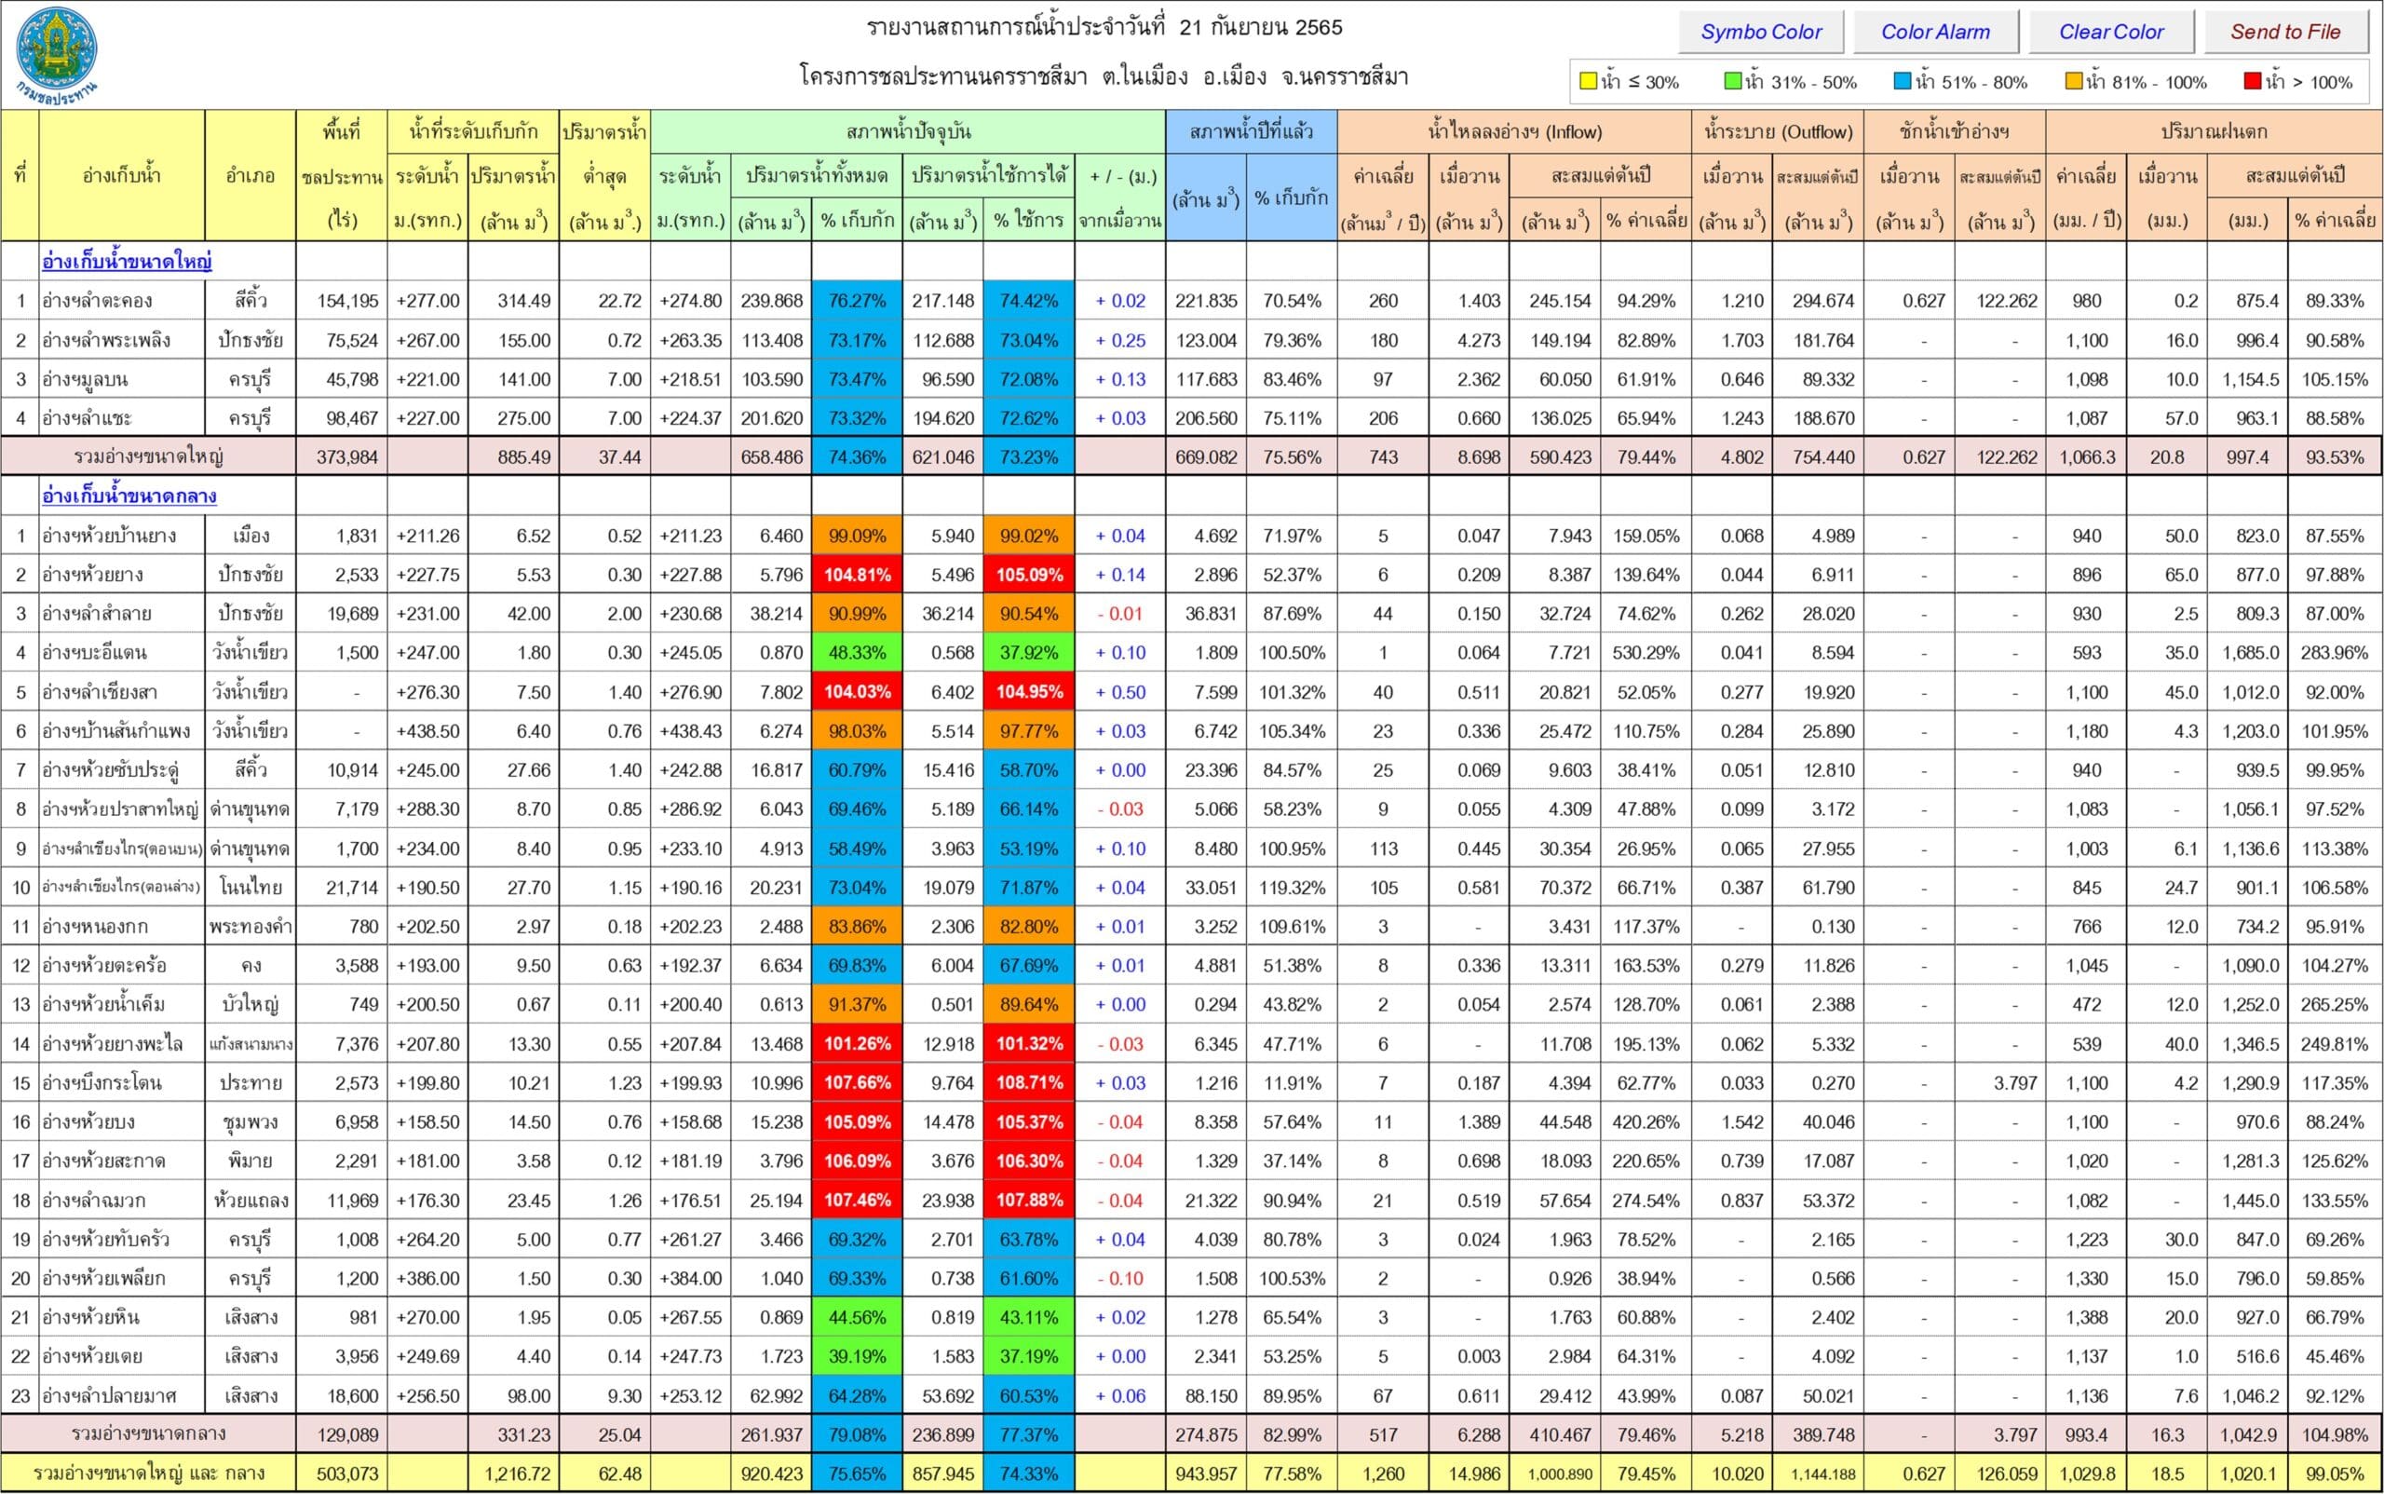Select the red 107.66% cell for อ่างฯบึงกระโดน
The image size is (2384, 1494).
click(x=857, y=1083)
